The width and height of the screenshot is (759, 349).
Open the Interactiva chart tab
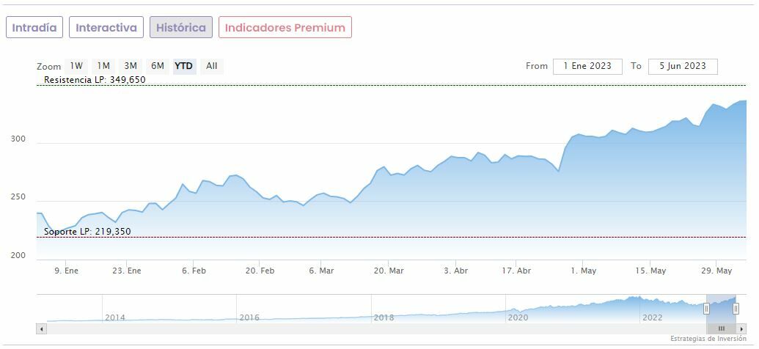pos(106,28)
